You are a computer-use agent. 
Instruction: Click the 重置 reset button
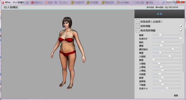point(176,96)
